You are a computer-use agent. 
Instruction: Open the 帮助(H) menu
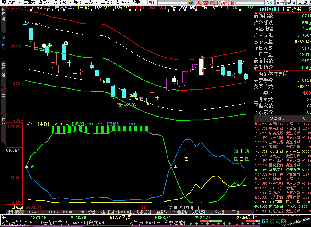(138, 2)
